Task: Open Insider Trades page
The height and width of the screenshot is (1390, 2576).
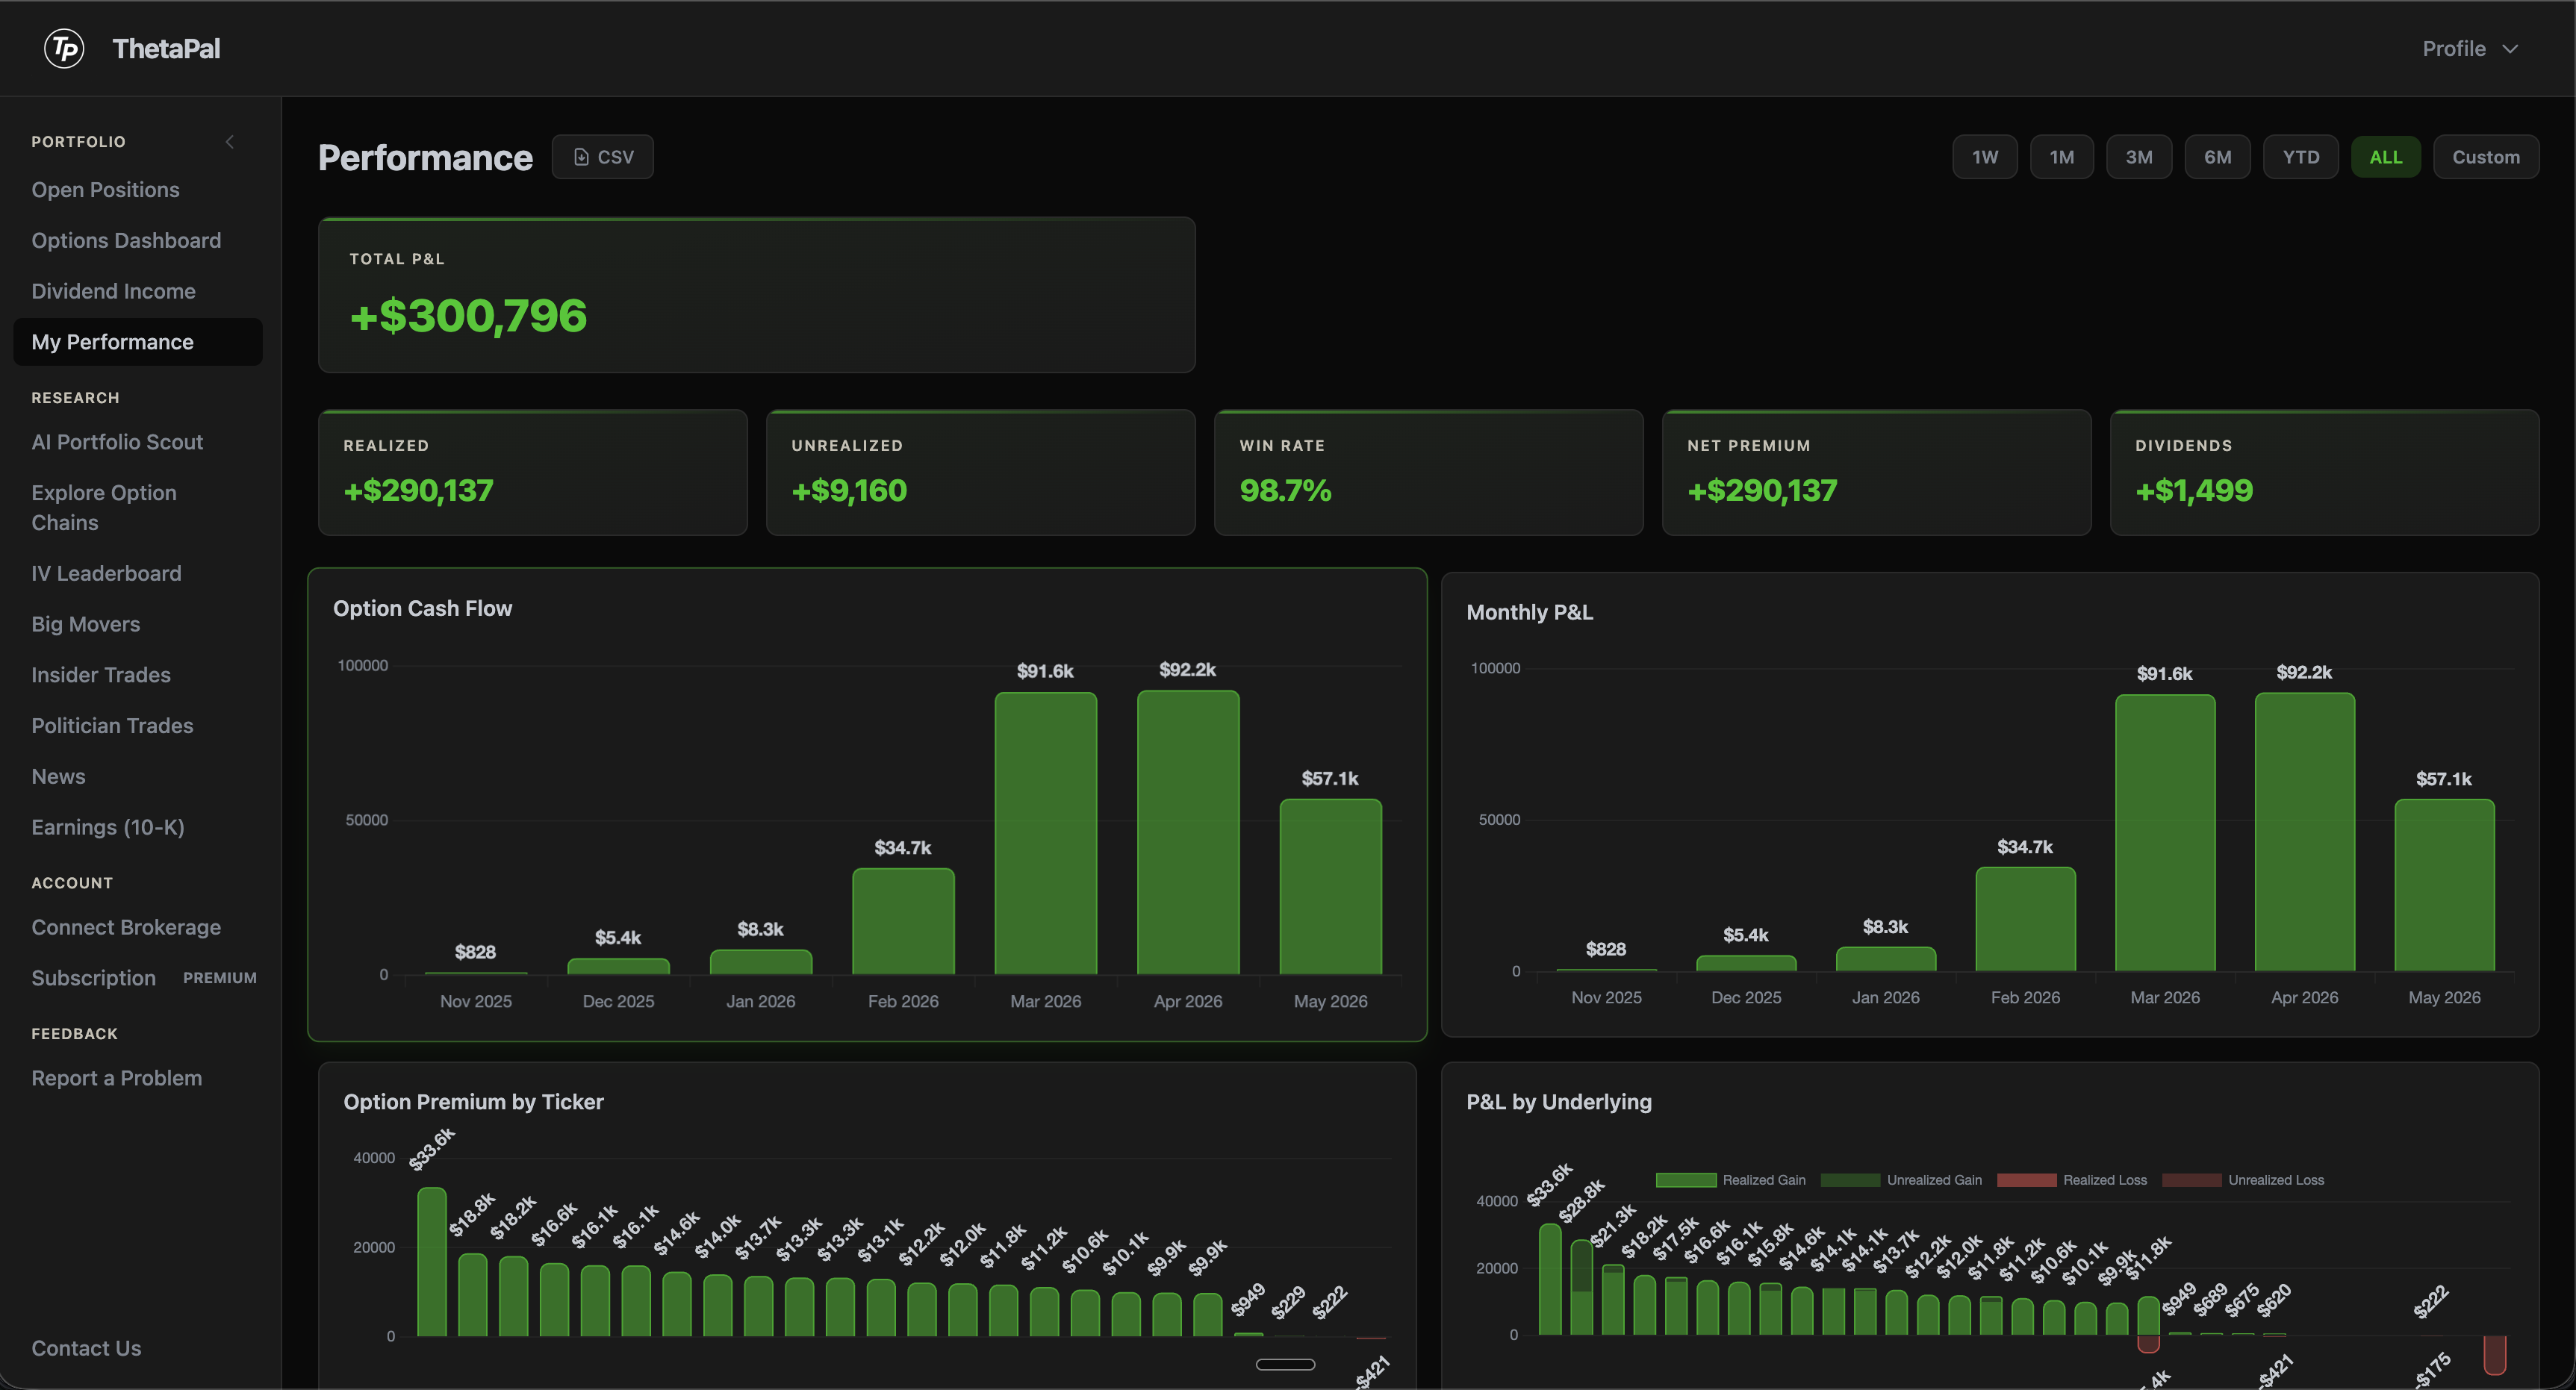Action: (x=100, y=675)
